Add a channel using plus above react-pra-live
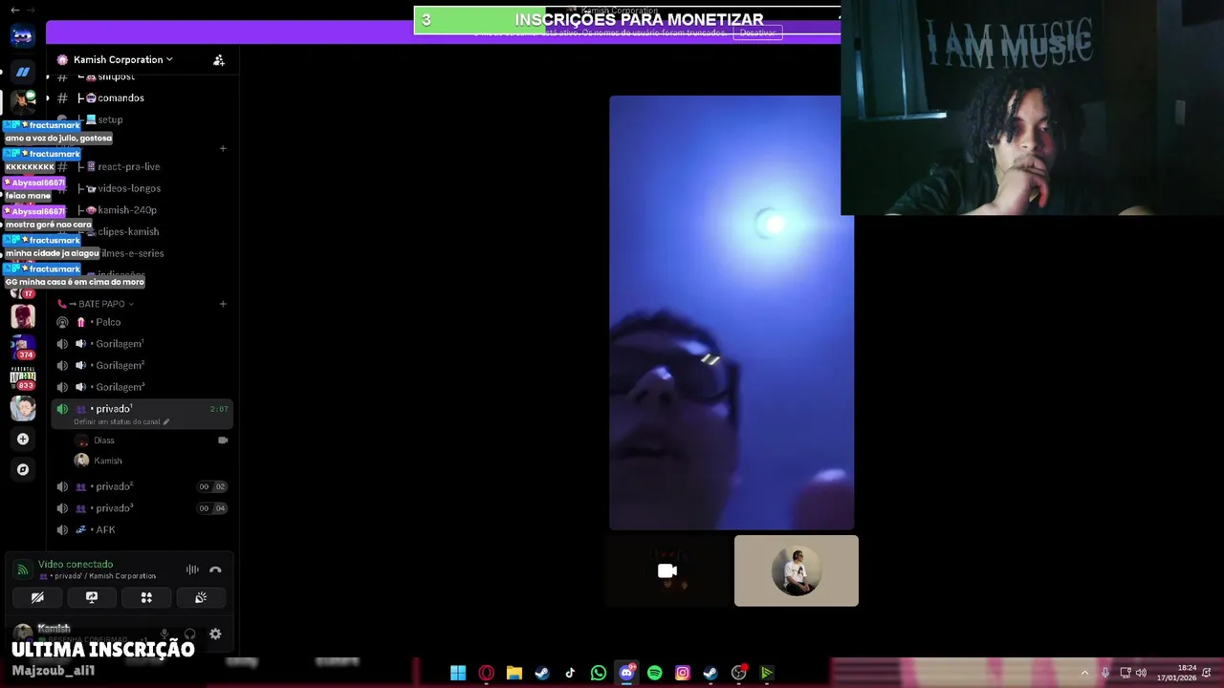This screenshot has height=688, width=1224. tap(223, 148)
